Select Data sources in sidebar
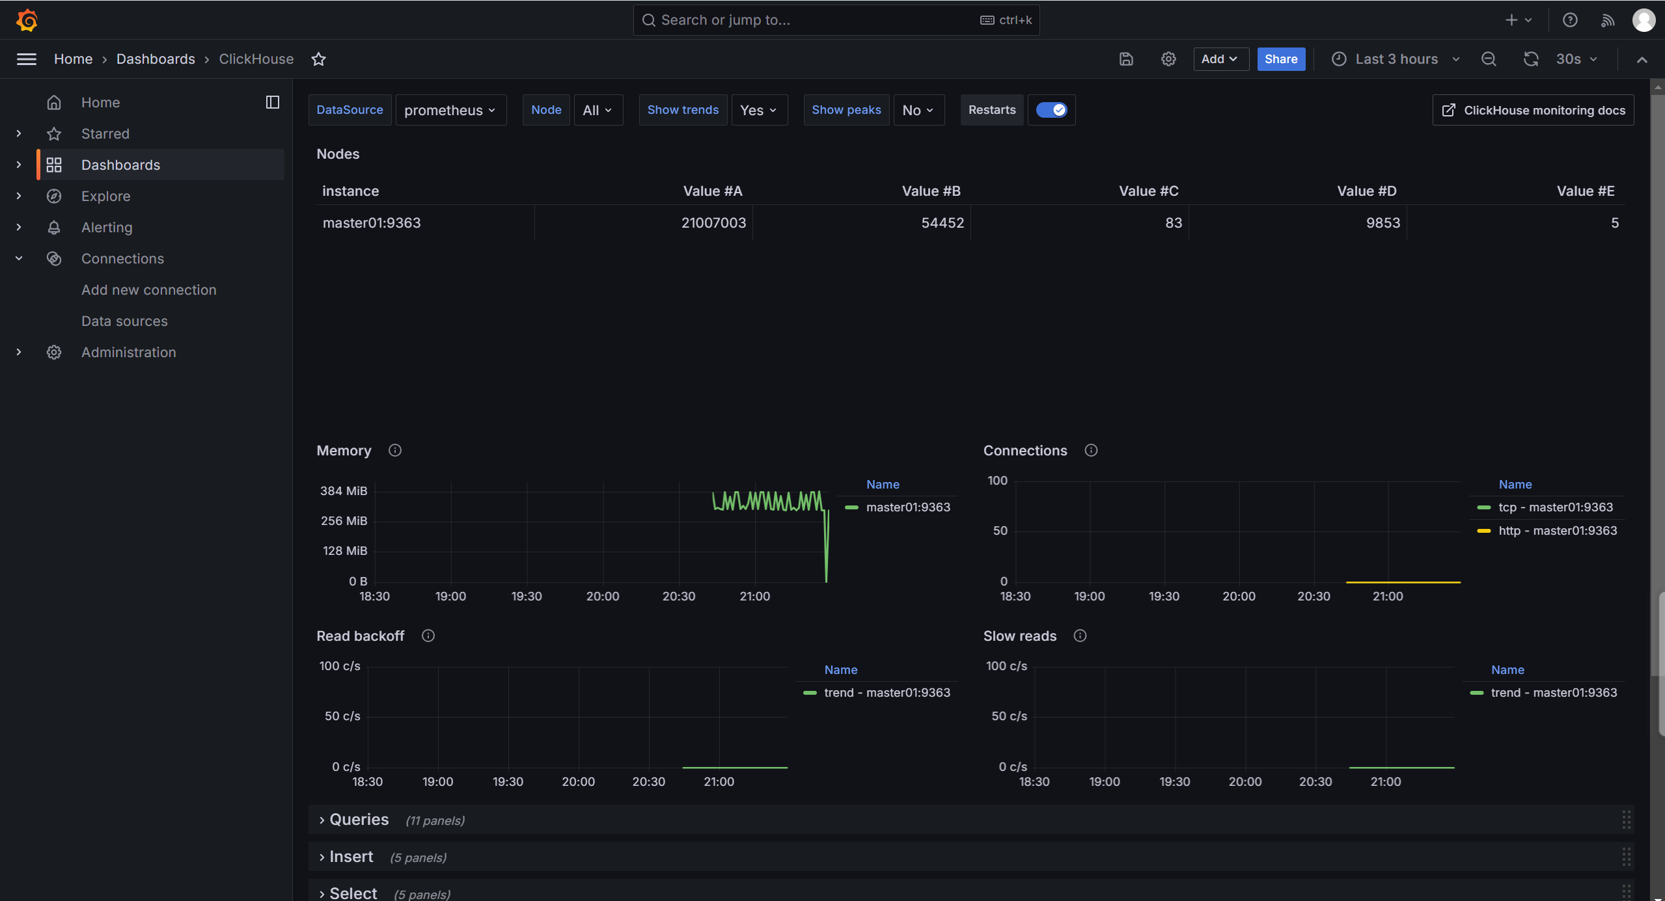This screenshot has height=901, width=1665. pyautogui.click(x=124, y=321)
